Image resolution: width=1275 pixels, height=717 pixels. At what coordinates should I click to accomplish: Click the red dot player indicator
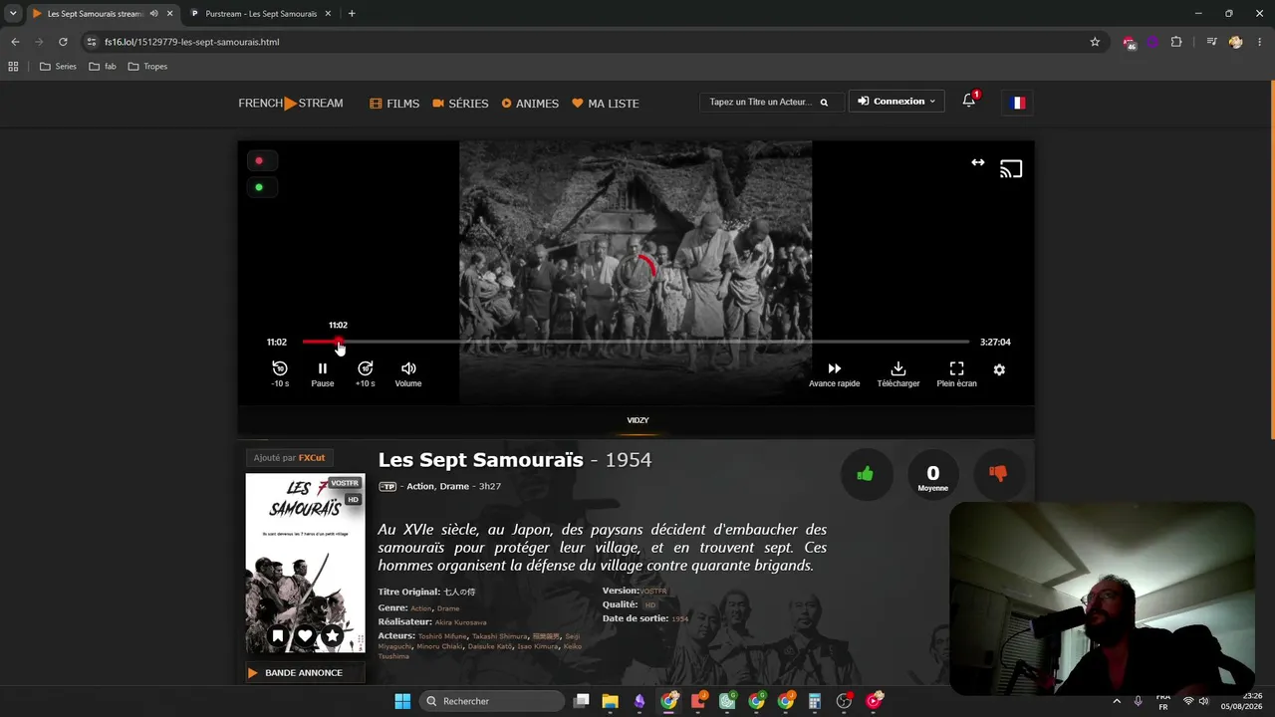259,160
